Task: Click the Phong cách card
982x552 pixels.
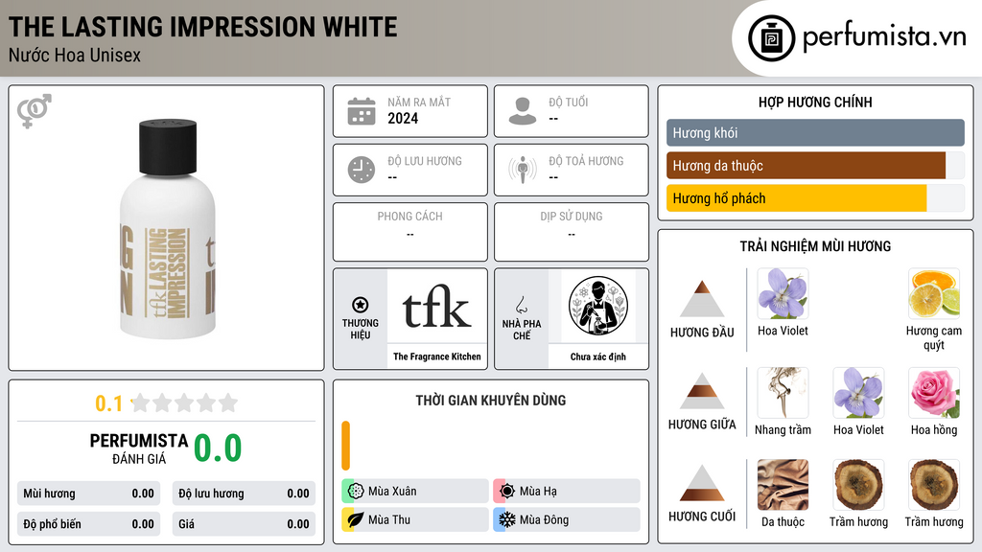Action: pos(410,232)
